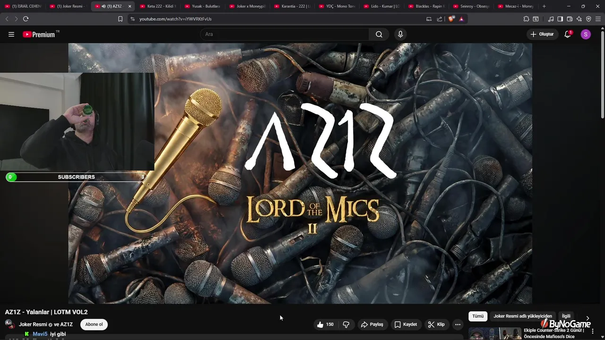Click the address bar URL
Image resolution: width=605 pixels, height=340 pixels.
(175, 19)
